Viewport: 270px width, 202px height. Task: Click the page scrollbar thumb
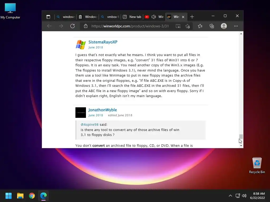pos(241,137)
